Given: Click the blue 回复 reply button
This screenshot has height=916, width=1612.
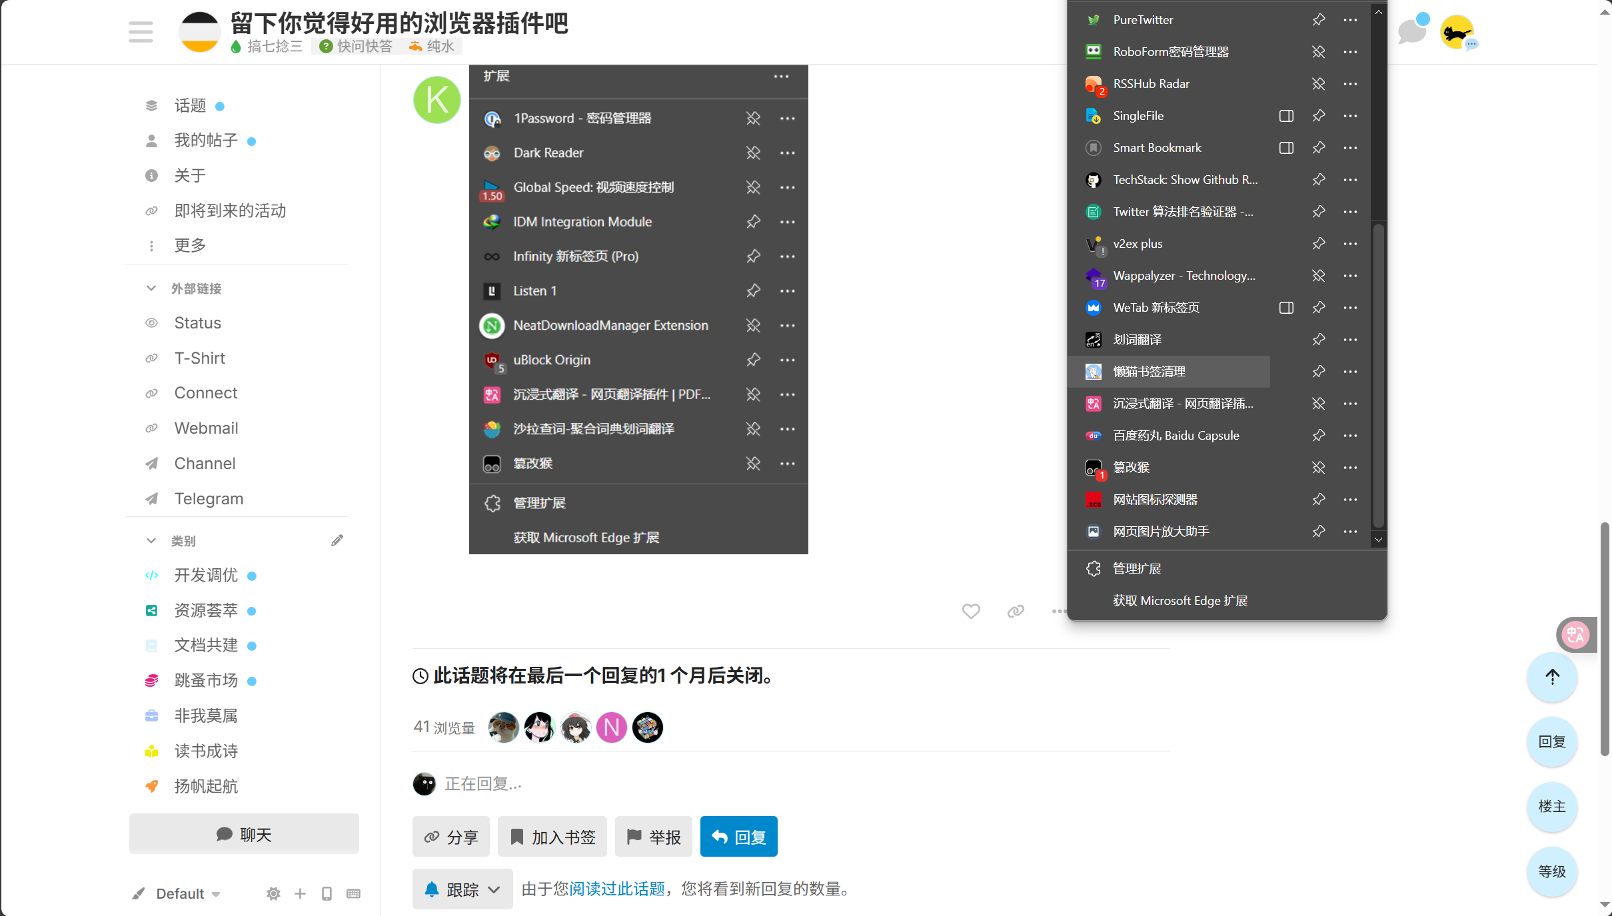Looking at the screenshot, I should (x=738, y=837).
